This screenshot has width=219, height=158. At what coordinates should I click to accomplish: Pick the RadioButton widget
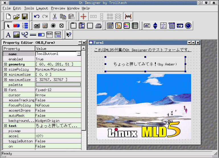click(x=53, y=26)
